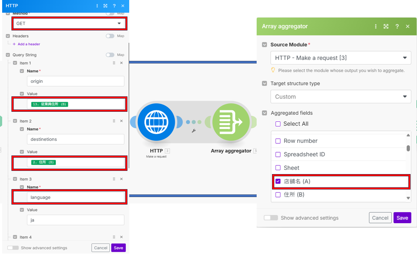Open HTTP panel three-dot options menu

click(x=97, y=6)
